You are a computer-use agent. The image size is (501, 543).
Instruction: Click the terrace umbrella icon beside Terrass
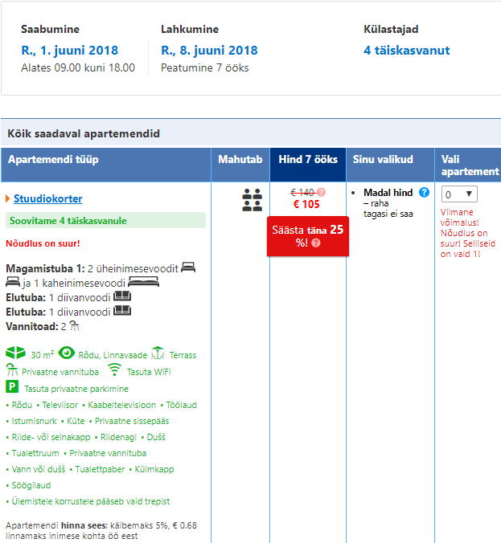click(158, 353)
